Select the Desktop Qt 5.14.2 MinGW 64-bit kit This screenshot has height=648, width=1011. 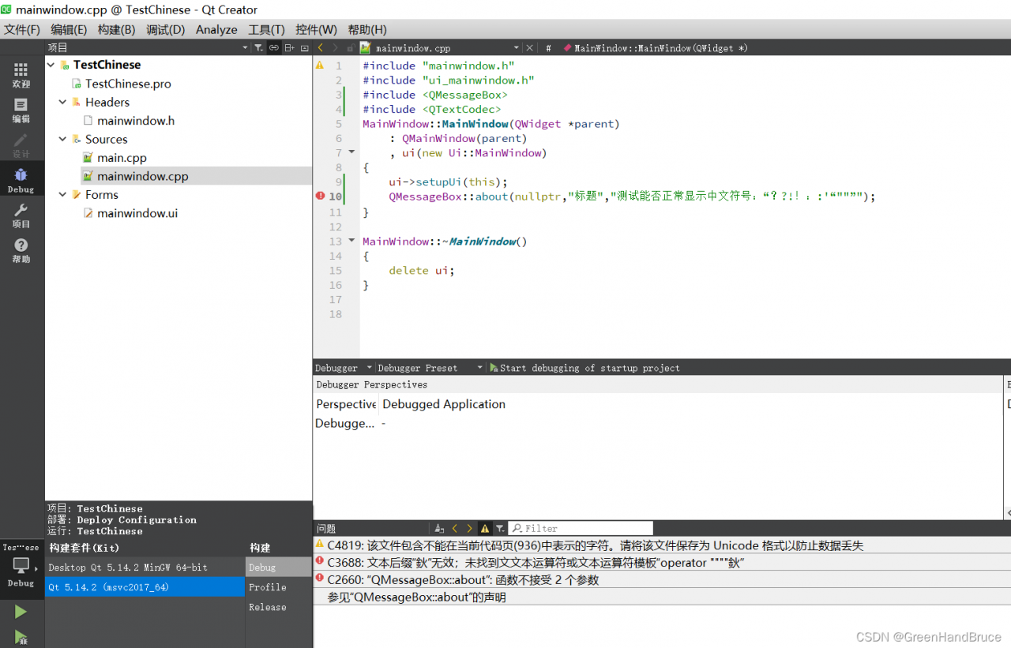click(x=145, y=567)
